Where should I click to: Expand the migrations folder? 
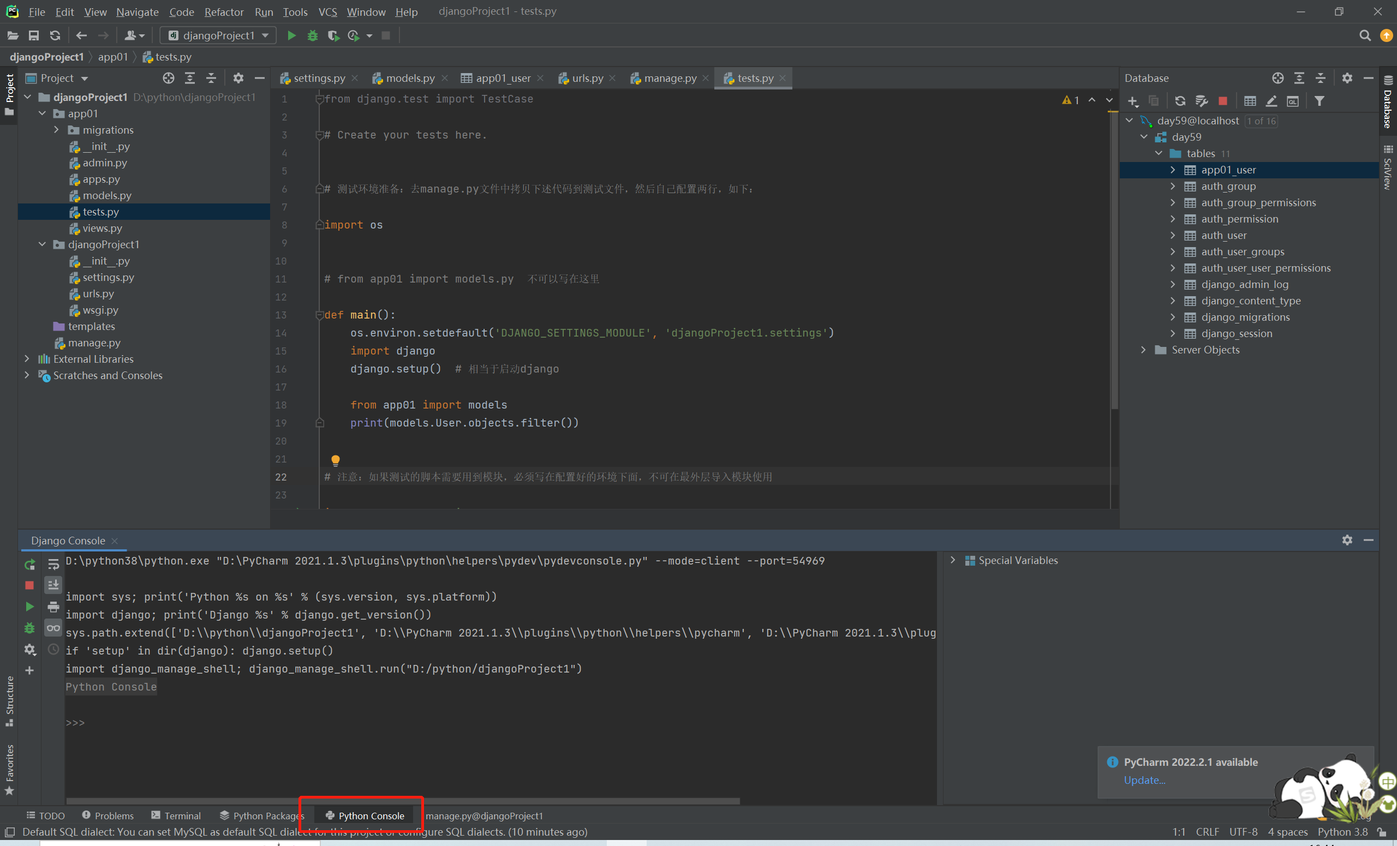(x=56, y=130)
